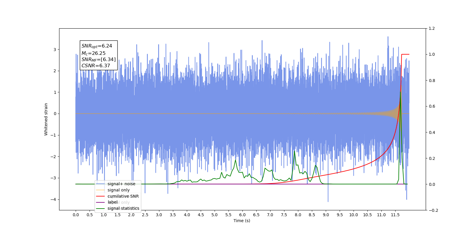Click the green peak near 7.9 seconds

[x=294, y=151]
